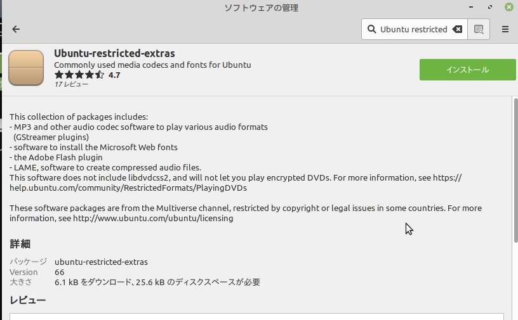518x320 pixels.
Task: Click the vertical scrollbar handle
Action: 515,170
